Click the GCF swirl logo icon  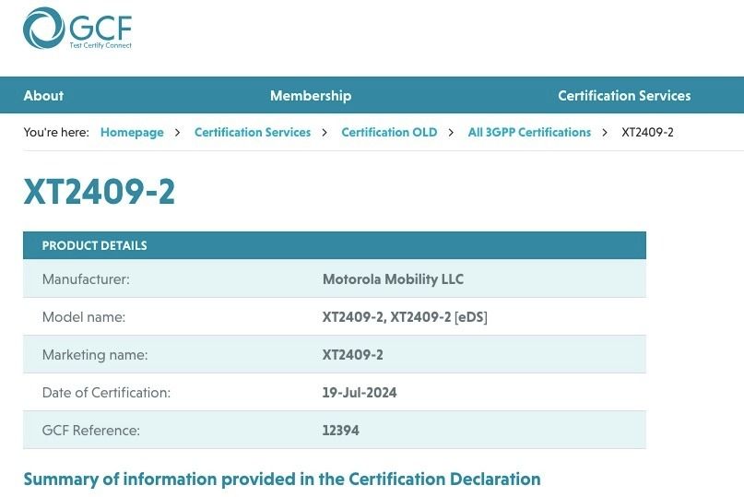[43, 28]
